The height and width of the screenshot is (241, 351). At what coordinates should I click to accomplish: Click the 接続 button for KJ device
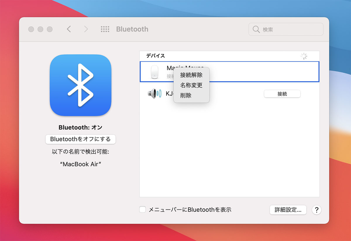282,94
